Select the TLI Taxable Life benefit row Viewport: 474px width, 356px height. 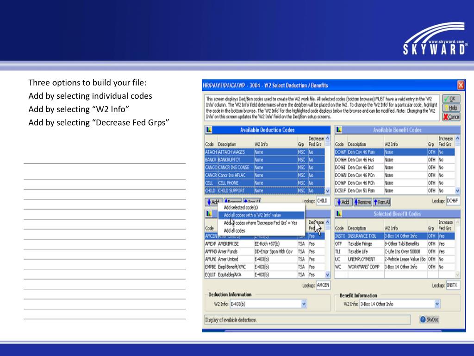(394, 252)
